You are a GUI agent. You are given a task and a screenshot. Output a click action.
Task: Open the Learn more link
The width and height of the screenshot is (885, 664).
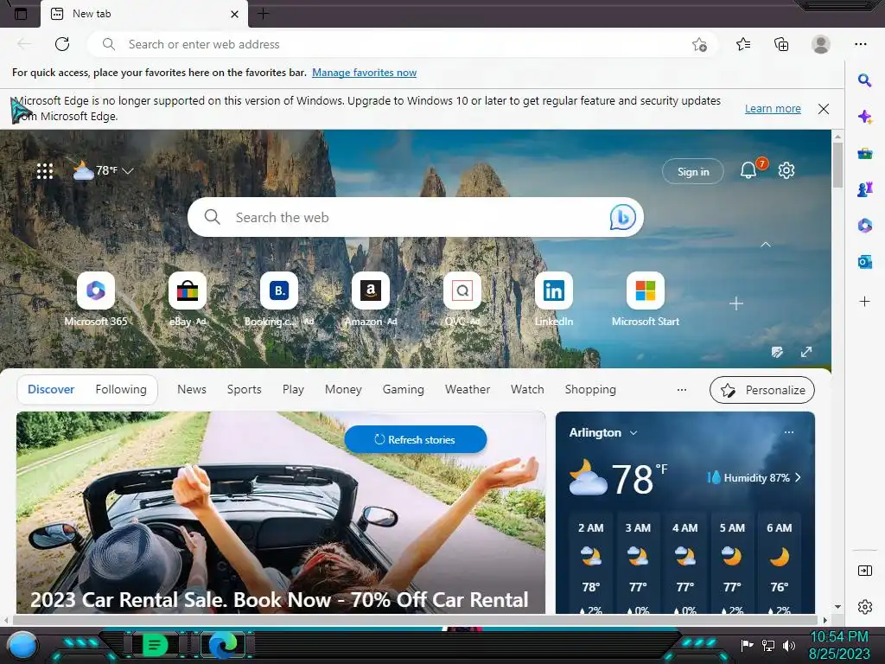click(x=773, y=108)
